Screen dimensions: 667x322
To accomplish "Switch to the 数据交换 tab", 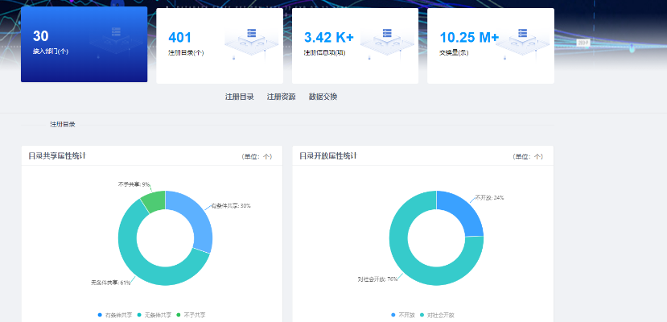I will coord(323,97).
